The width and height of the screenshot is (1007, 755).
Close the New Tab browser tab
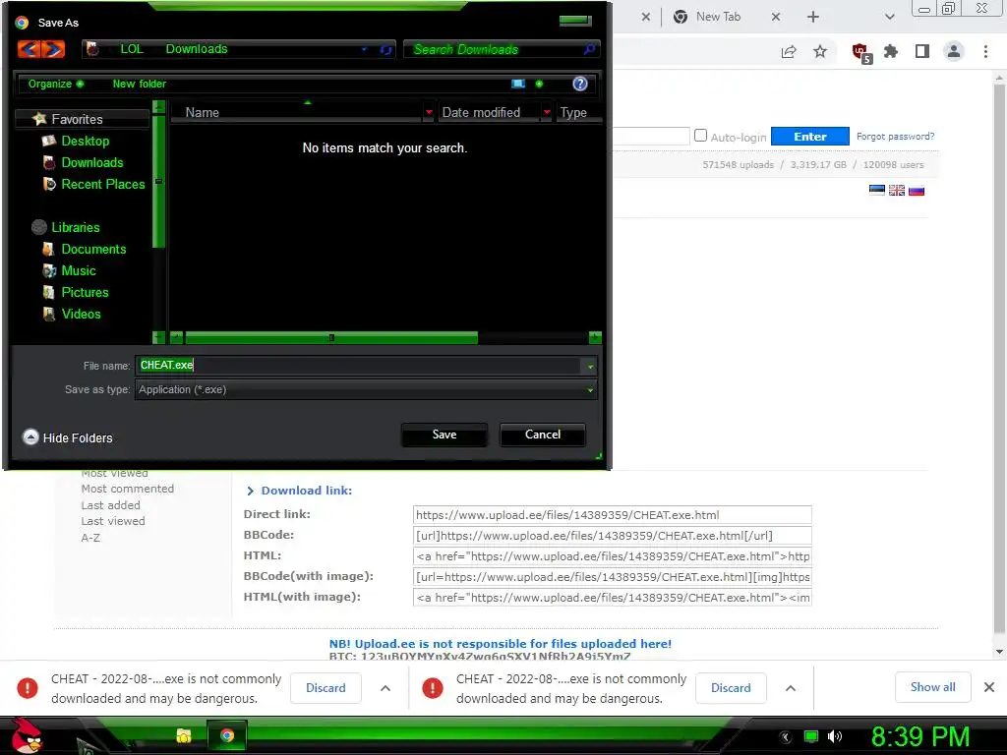point(776,18)
